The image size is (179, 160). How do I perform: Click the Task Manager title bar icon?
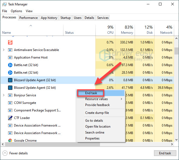4,4
